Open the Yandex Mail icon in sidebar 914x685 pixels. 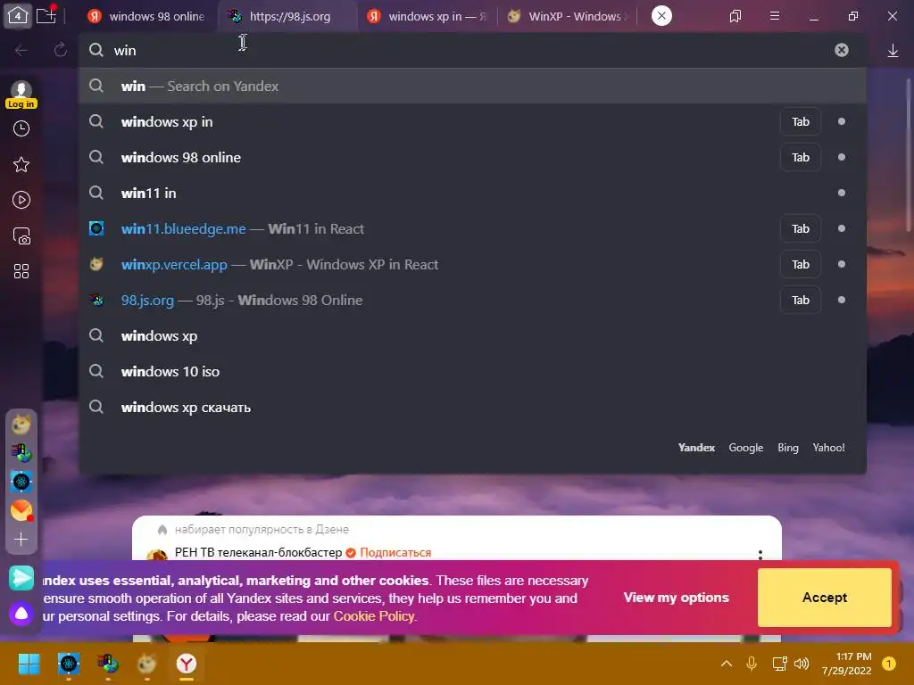(x=21, y=511)
